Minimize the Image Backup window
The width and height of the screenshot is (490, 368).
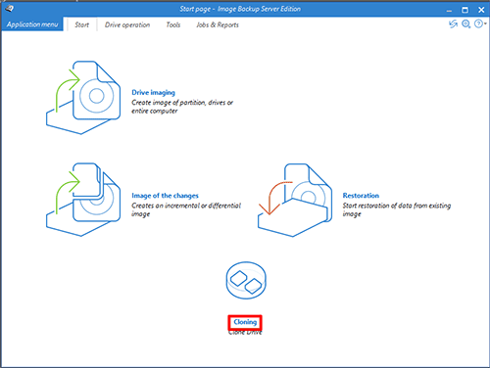click(449, 11)
